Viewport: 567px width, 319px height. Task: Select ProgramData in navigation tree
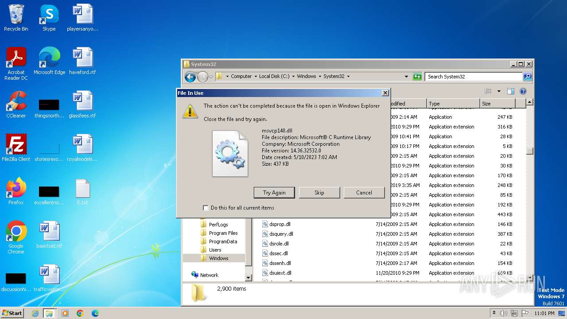coord(223,241)
